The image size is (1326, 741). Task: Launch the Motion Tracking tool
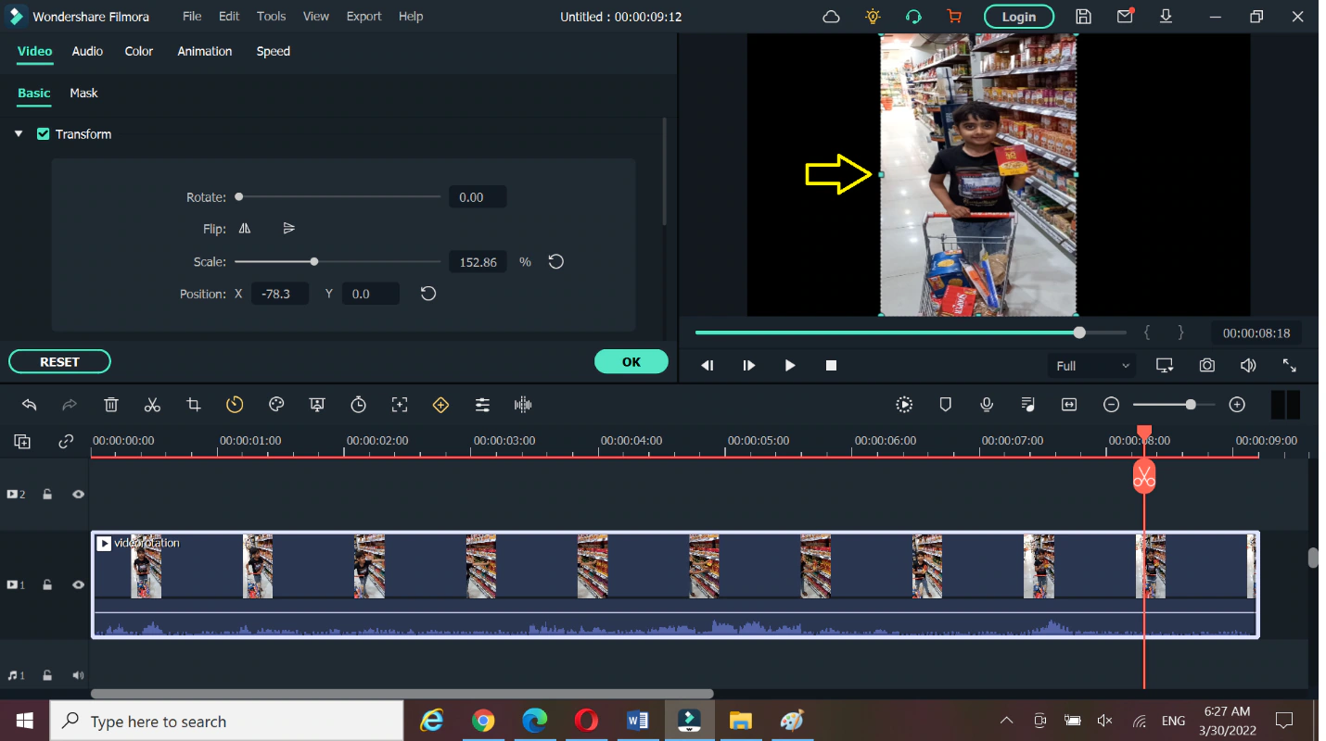pos(400,405)
